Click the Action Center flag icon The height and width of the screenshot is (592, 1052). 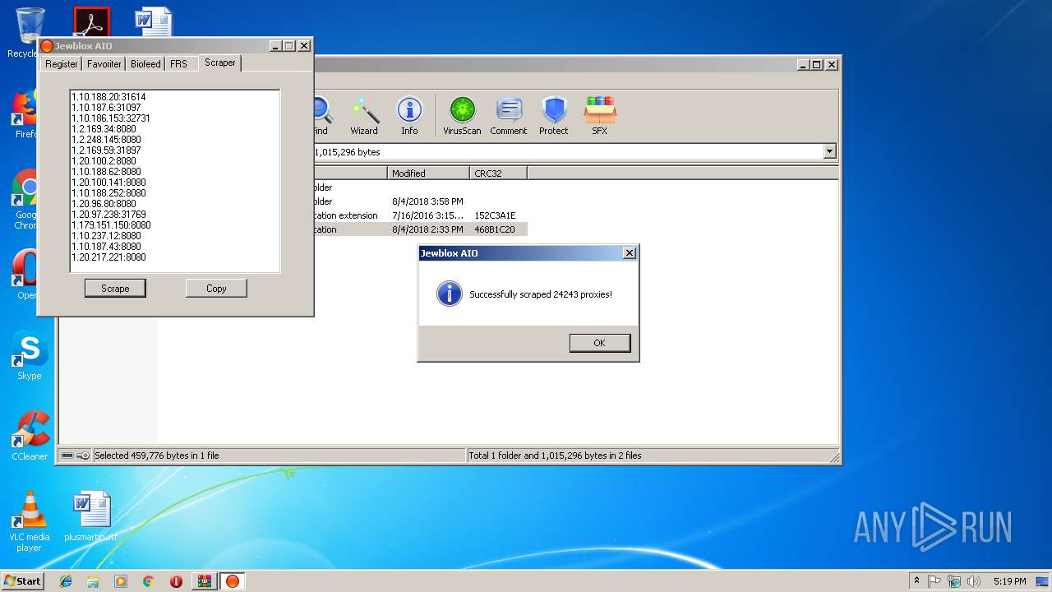934,581
